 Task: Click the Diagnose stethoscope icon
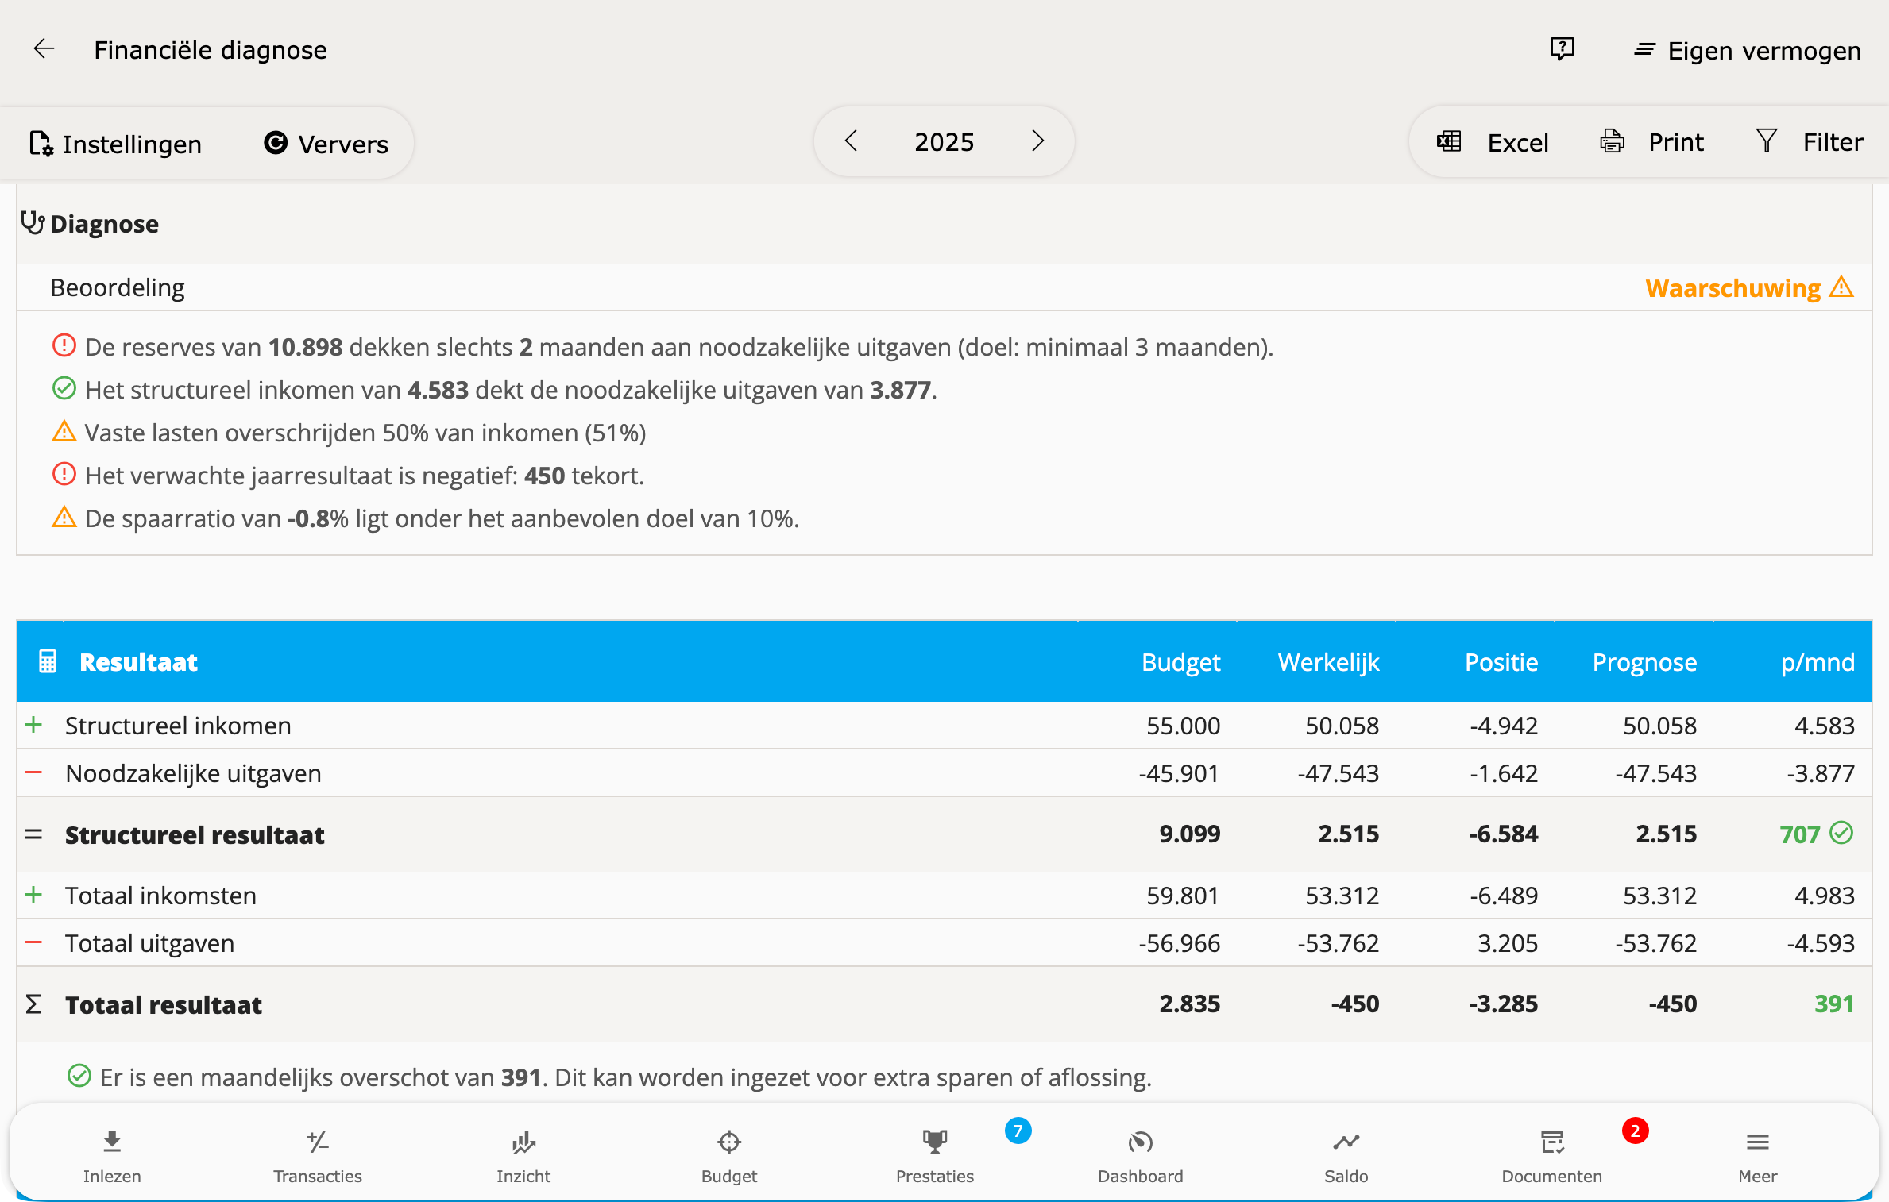pos(33,223)
